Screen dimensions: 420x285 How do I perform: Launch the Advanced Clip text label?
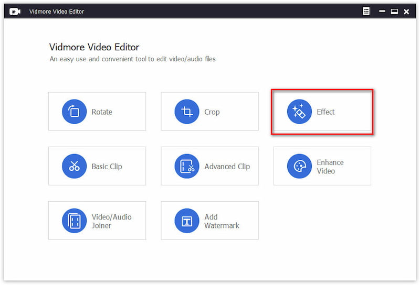[227, 166]
